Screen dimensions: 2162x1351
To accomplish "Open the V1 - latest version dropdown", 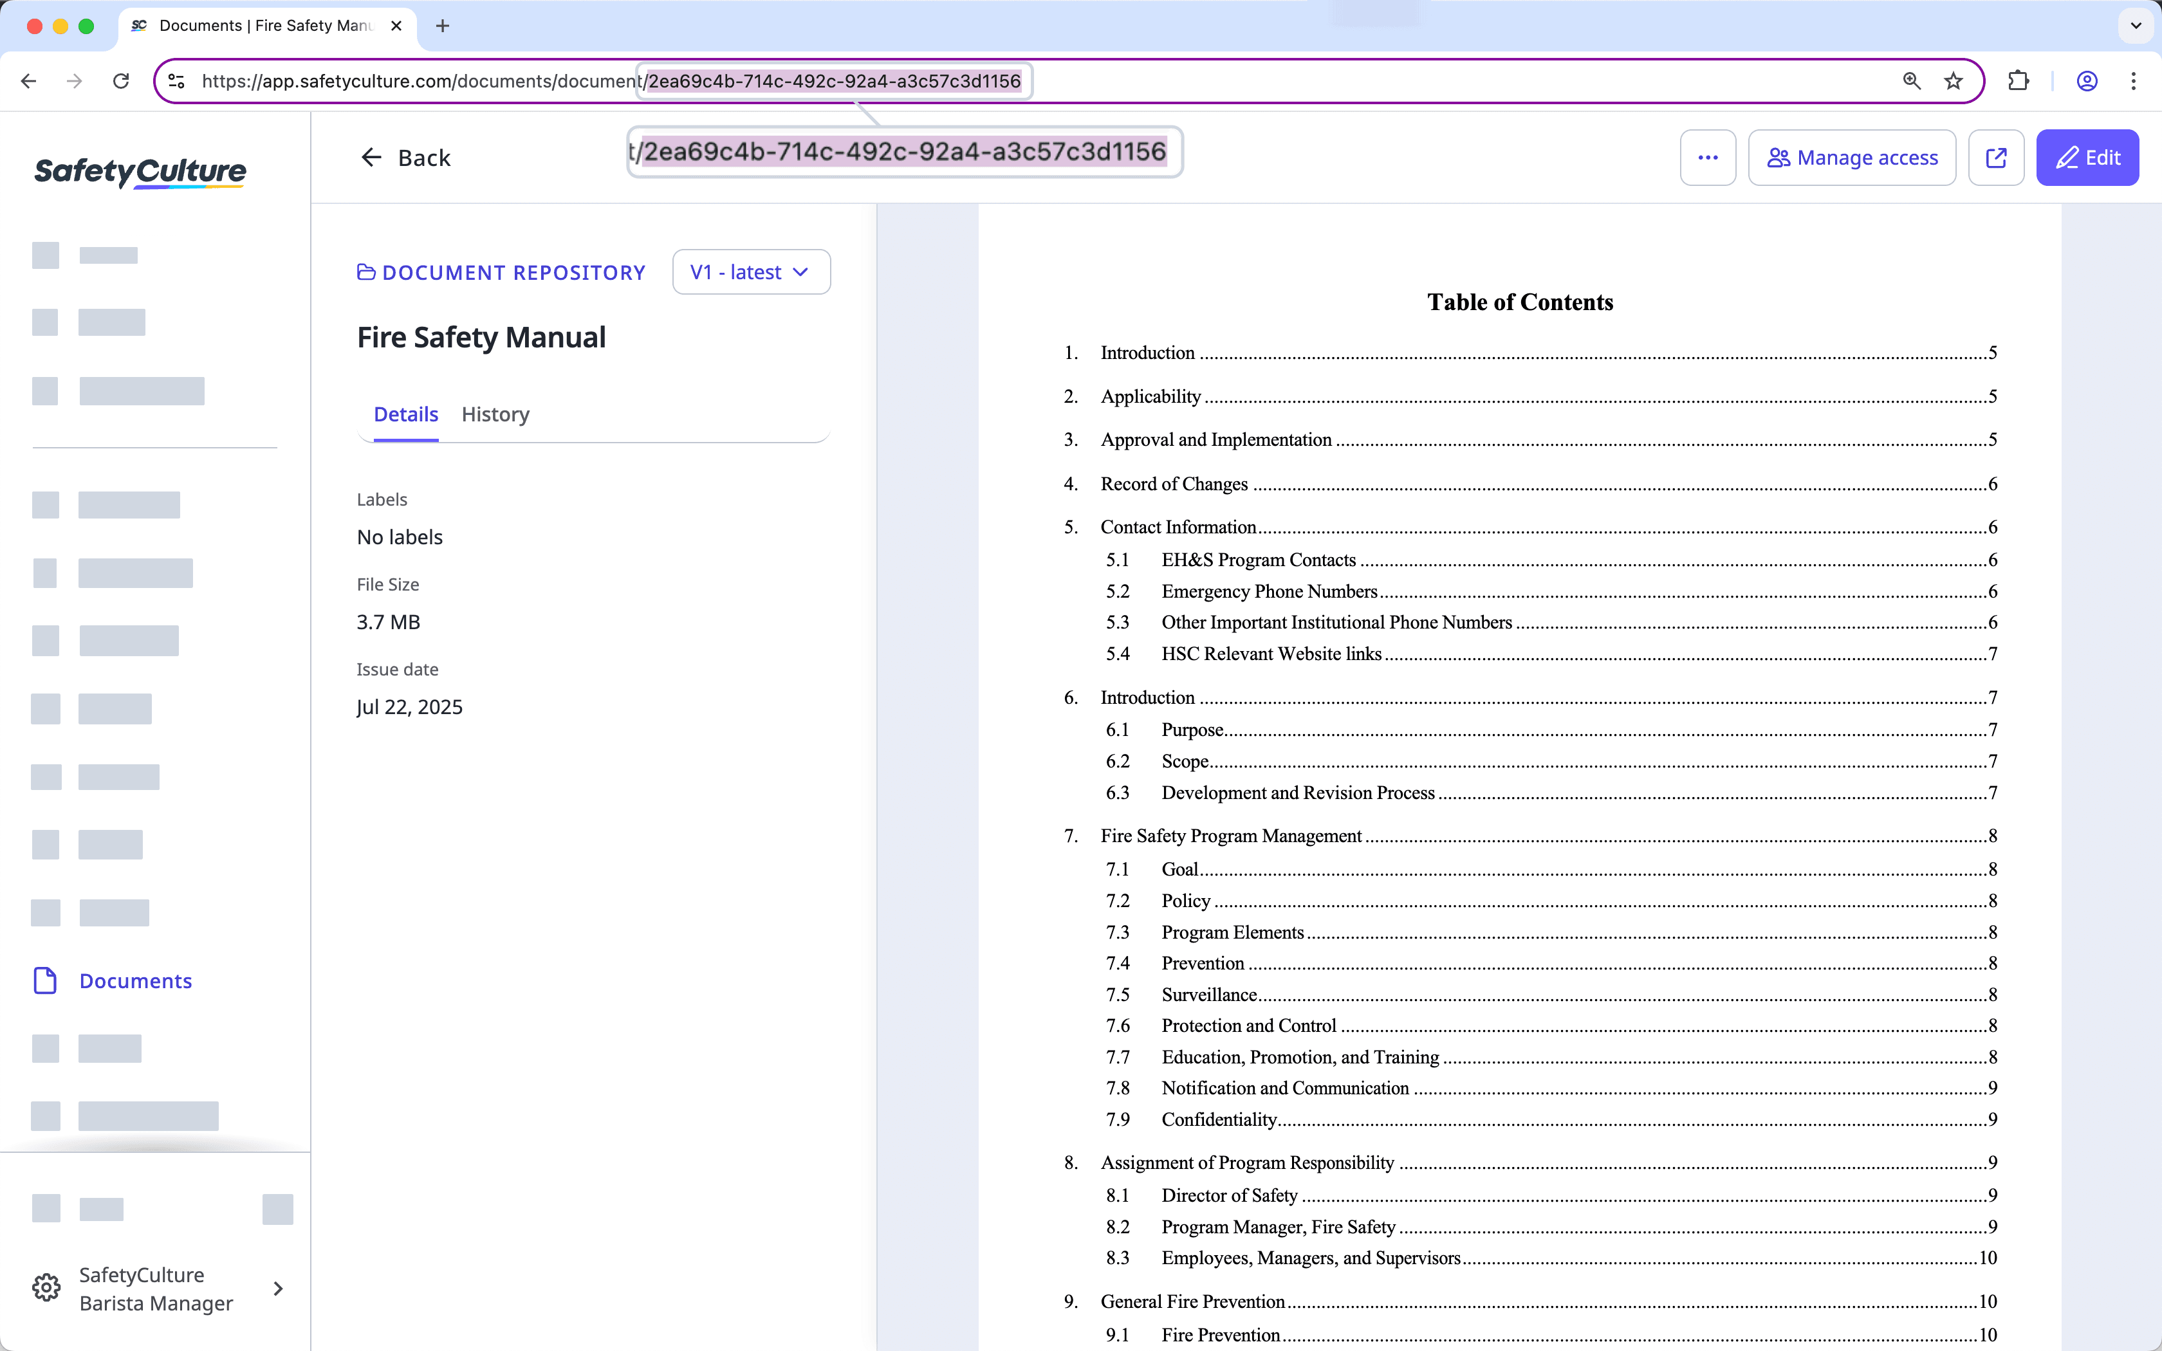I will tap(750, 271).
